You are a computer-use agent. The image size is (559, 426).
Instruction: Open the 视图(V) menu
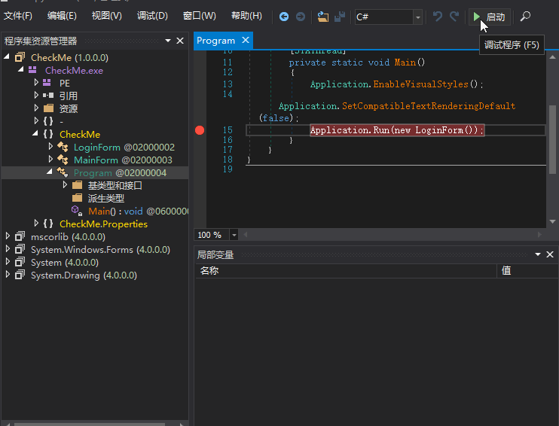(106, 16)
